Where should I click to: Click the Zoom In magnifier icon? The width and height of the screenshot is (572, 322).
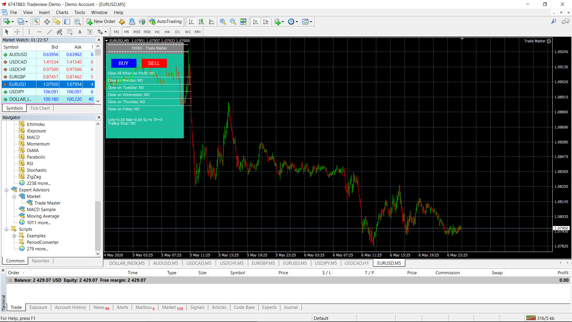pyautogui.click(x=223, y=21)
